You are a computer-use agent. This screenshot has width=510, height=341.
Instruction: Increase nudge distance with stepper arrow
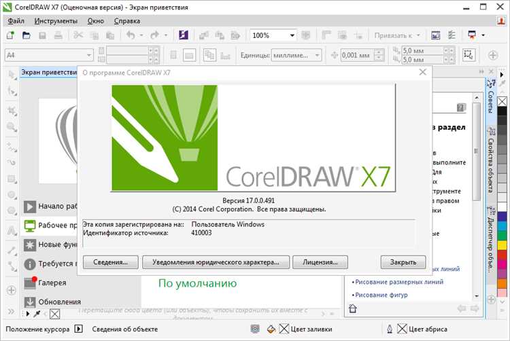[x=379, y=52]
